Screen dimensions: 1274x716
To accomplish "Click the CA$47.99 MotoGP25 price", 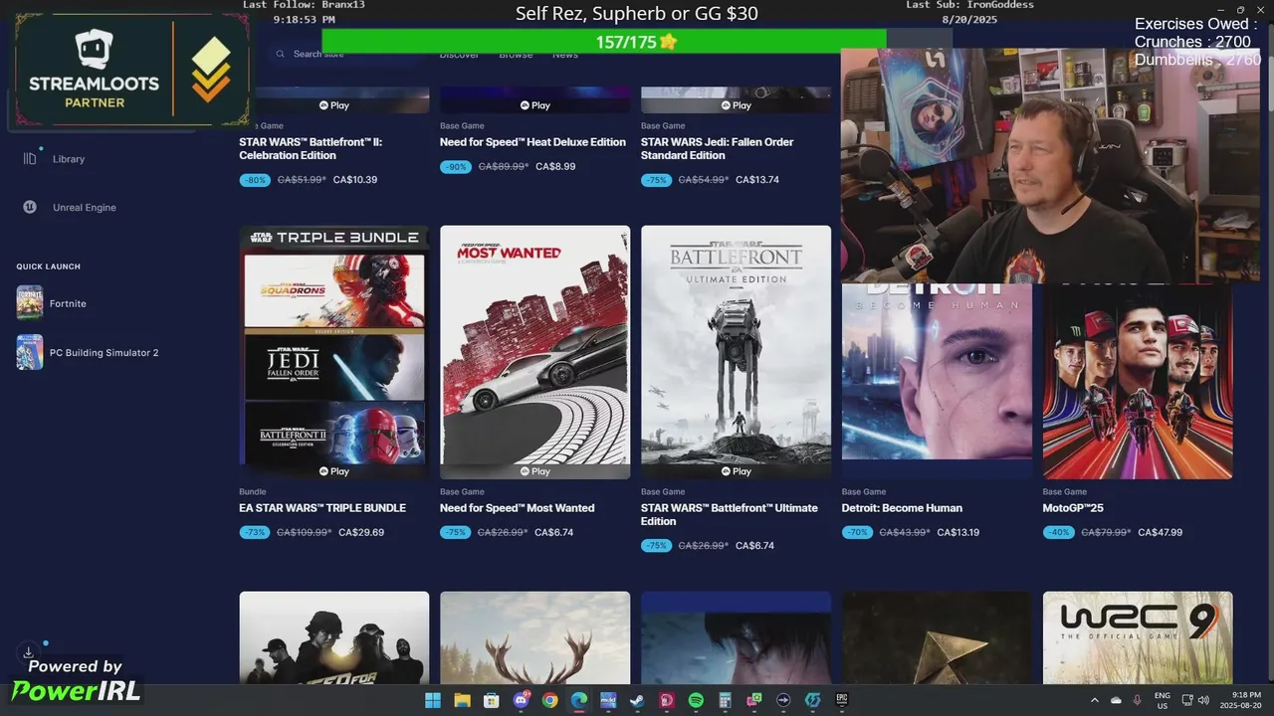I will (x=1160, y=533).
